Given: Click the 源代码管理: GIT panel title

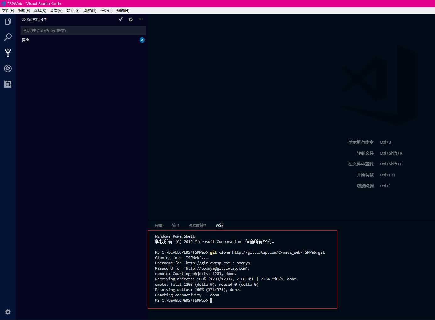Looking at the screenshot, I should 34,19.
